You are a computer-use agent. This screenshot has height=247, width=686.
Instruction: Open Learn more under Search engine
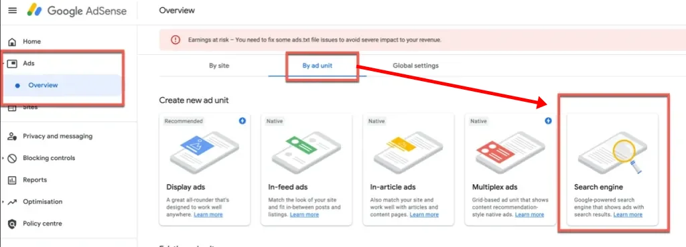pos(628,215)
